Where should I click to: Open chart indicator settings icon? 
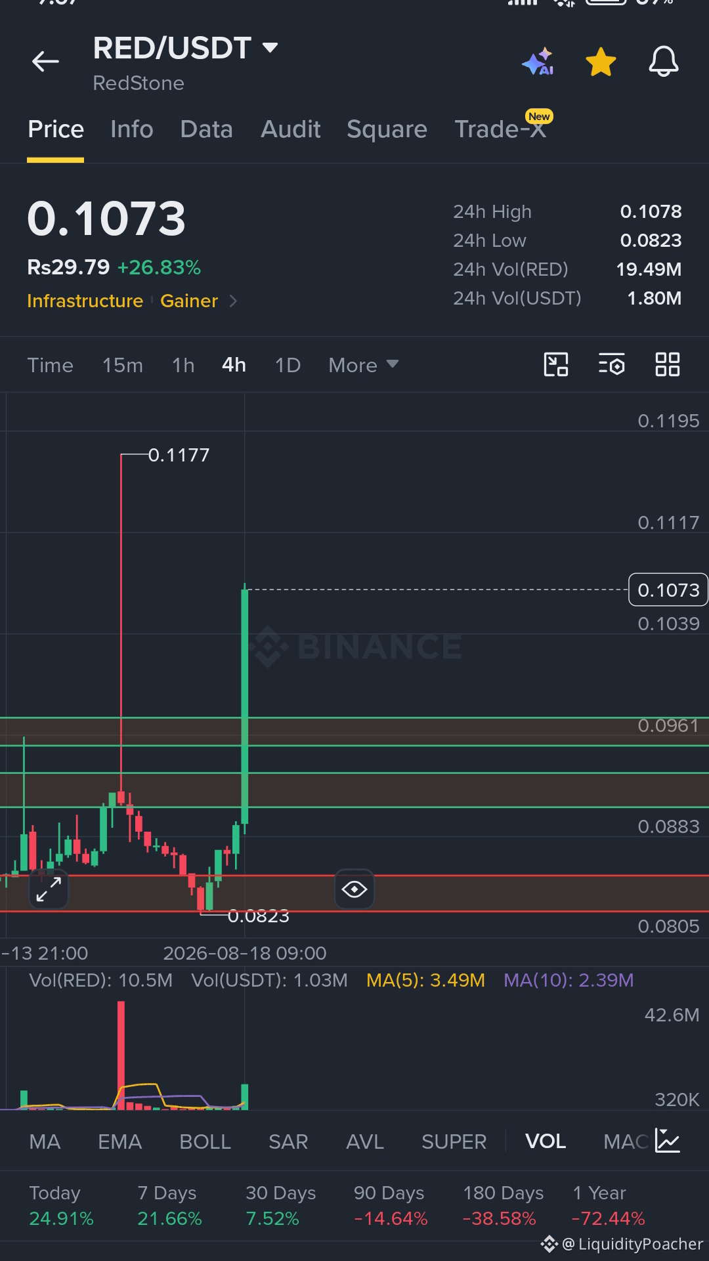coord(611,364)
